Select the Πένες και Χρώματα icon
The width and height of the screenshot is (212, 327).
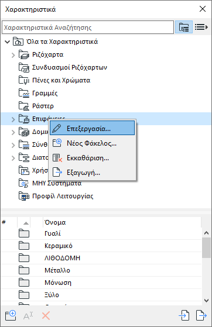point(24,80)
